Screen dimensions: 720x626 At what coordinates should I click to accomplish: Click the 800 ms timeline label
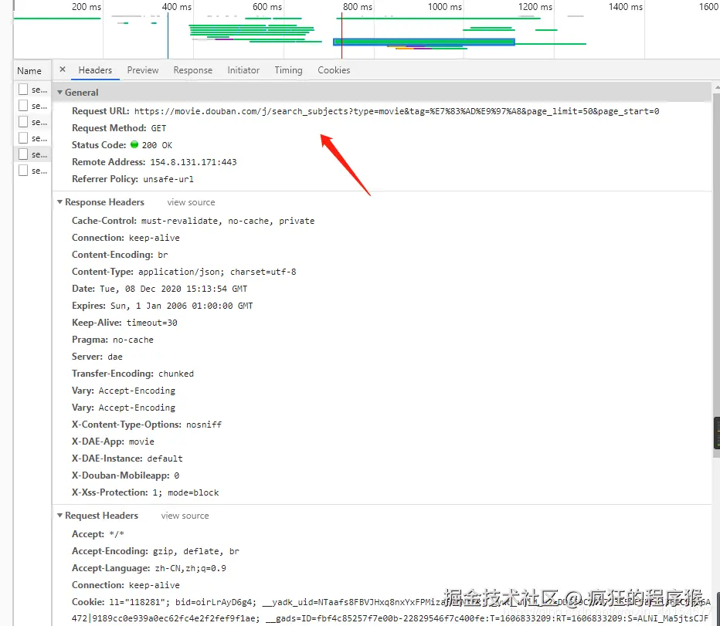(358, 7)
